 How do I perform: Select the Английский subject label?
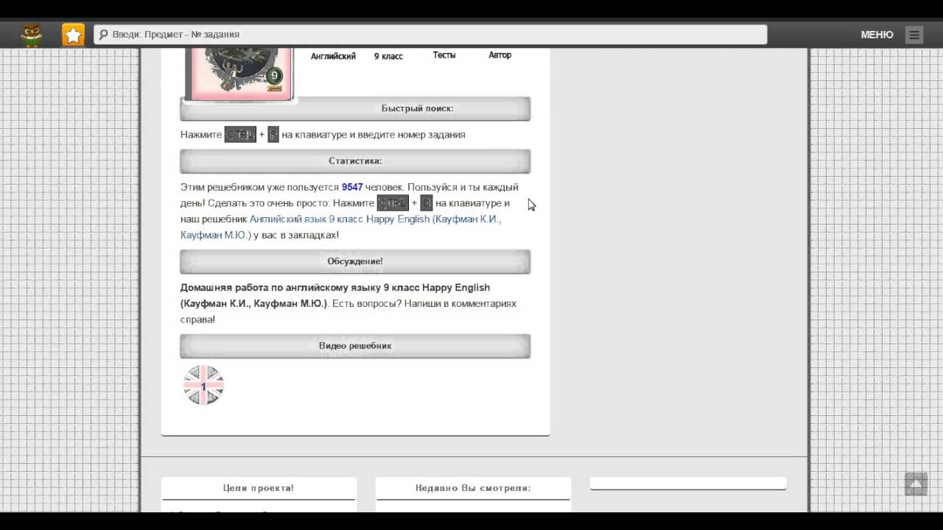click(333, 56)
